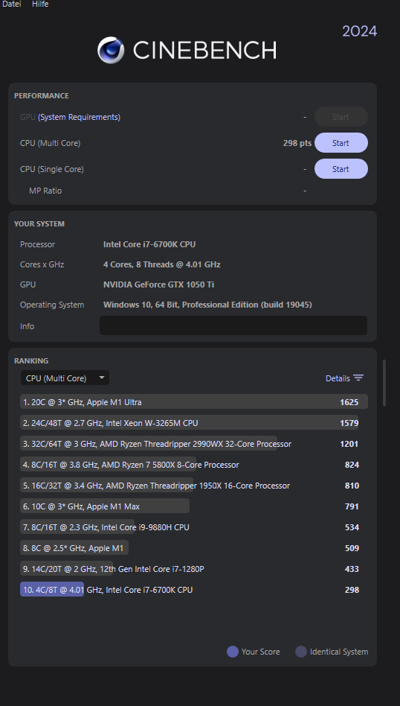Open the Datei menu
Image resolution: width=400 pixels, height=706 pixels.
tap(12, 4)
